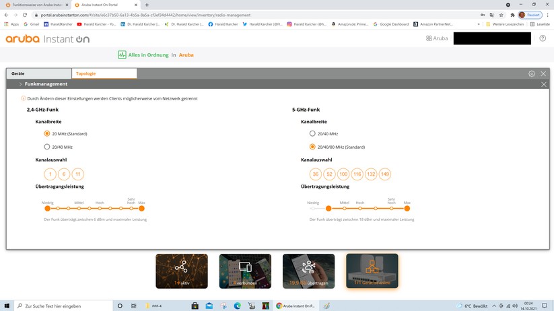Image resolution: width=554 pixels, height=311 pixels.
Task: Toggle 5 GHz channel 116
Action: pyautogui.click(x=357, y=174)
